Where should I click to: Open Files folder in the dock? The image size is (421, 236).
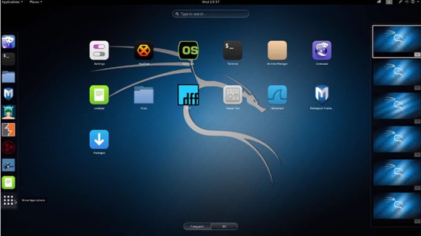[8, 77]
